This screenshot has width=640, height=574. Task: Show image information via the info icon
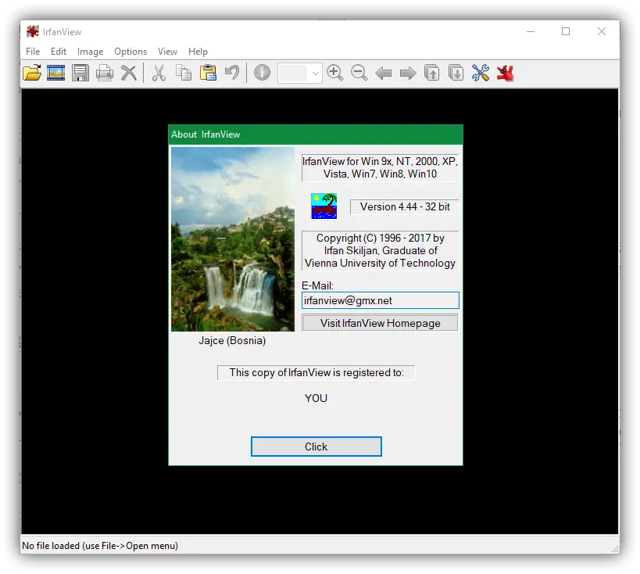click(263, 74)
